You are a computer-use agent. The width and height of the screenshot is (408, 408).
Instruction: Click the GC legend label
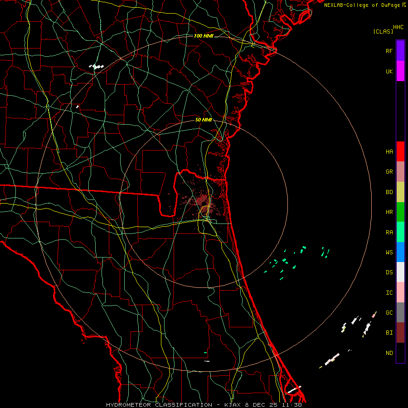[389, 313]
